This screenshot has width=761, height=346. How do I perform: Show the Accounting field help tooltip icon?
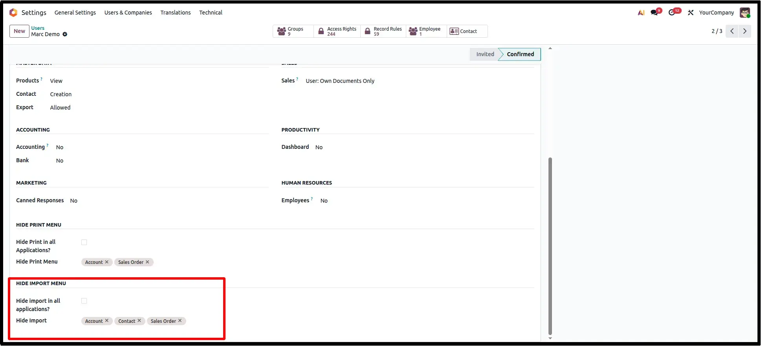(x=48, y=145)
